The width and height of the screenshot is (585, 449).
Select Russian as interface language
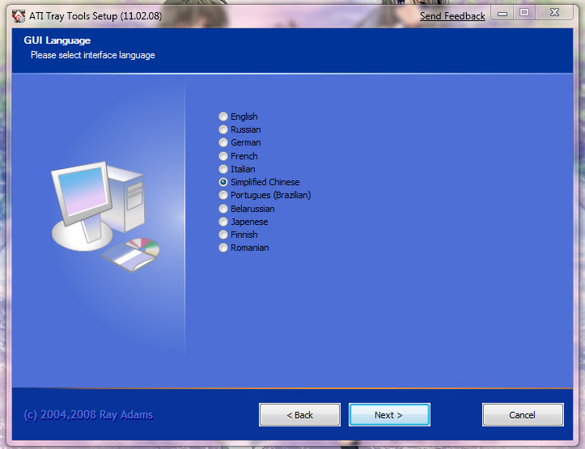pyautogui.click(x=240, y=129)
